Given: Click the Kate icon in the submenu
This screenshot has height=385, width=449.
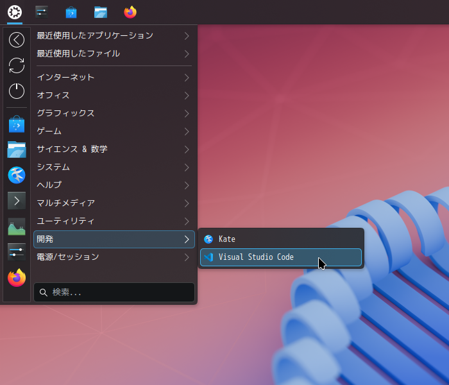Looking at the screenshot, I should 208,239.
